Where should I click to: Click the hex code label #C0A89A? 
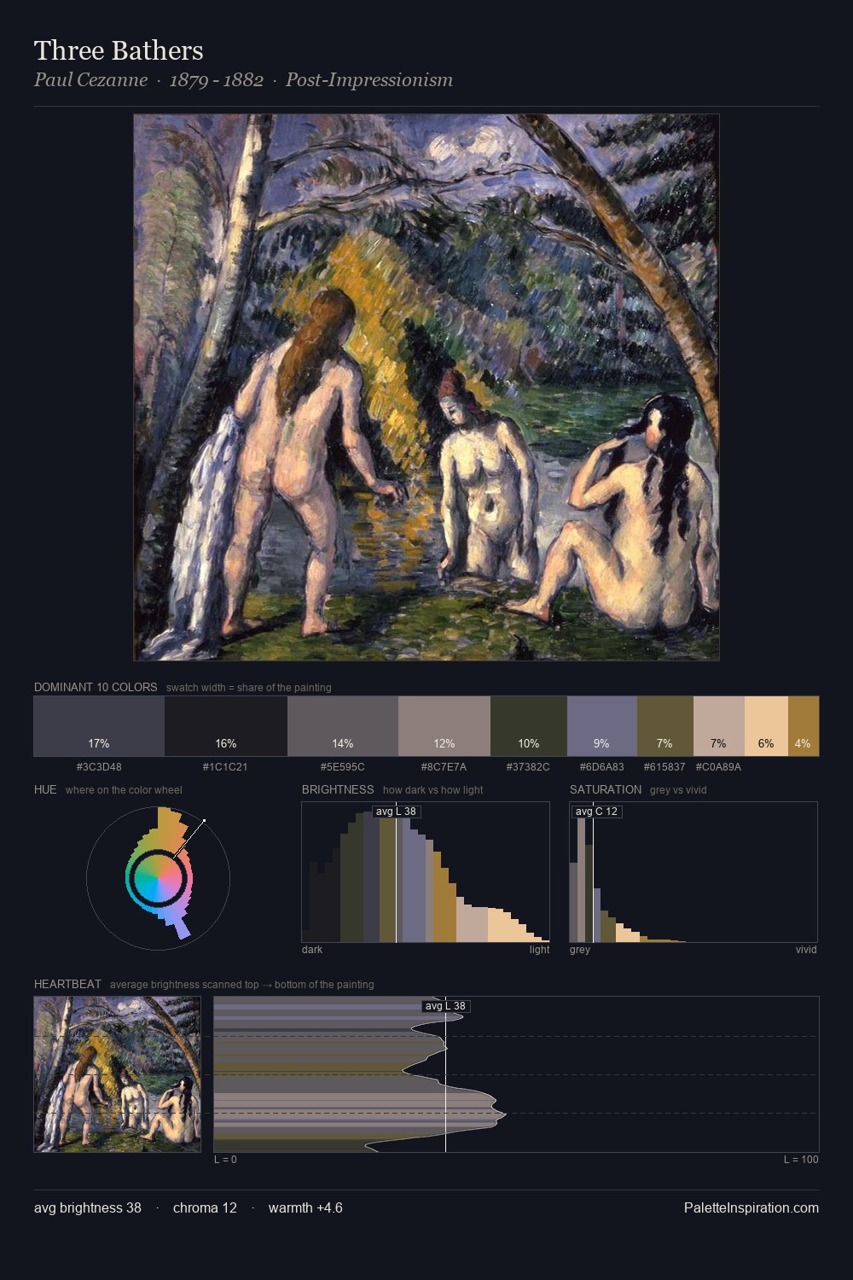coord(718,766)
